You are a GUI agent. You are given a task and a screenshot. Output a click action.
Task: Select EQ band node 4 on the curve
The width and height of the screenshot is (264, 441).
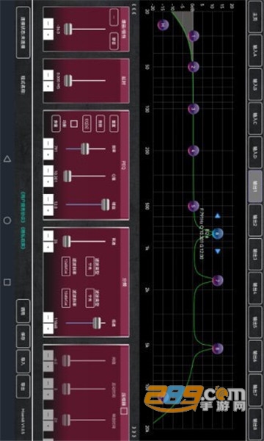click(x=194, y=151)
